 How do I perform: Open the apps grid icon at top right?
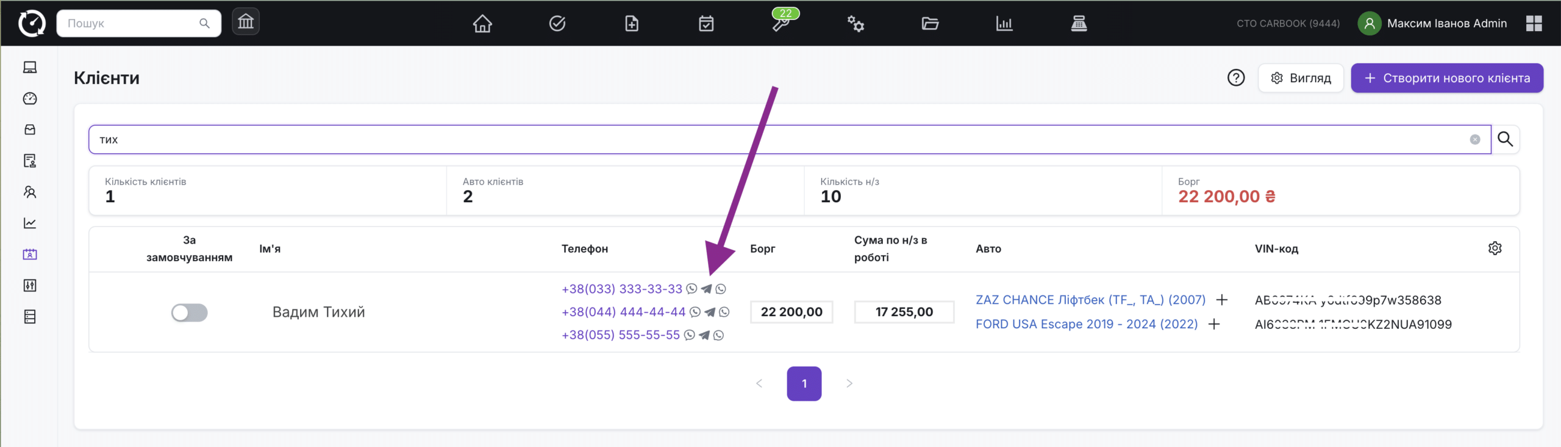1534,24
